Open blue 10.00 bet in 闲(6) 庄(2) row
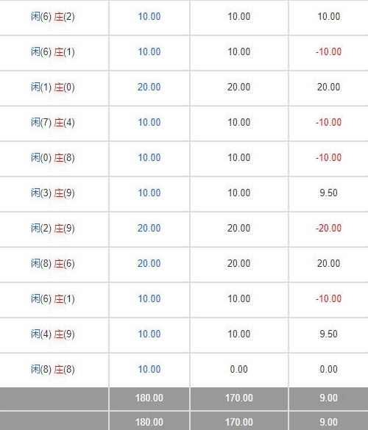This screenshot has height=430, width=368. click(x=149, y=16)
